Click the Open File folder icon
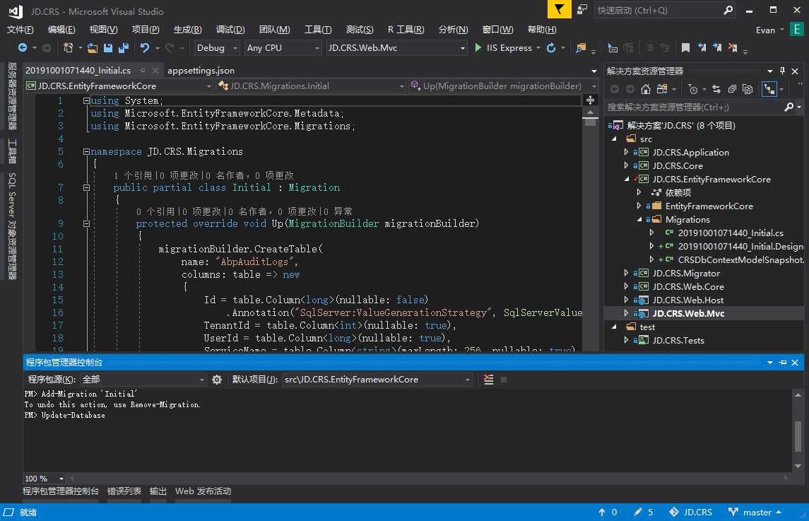The width and height of the screenshot is (809, 521). (93, 47)
